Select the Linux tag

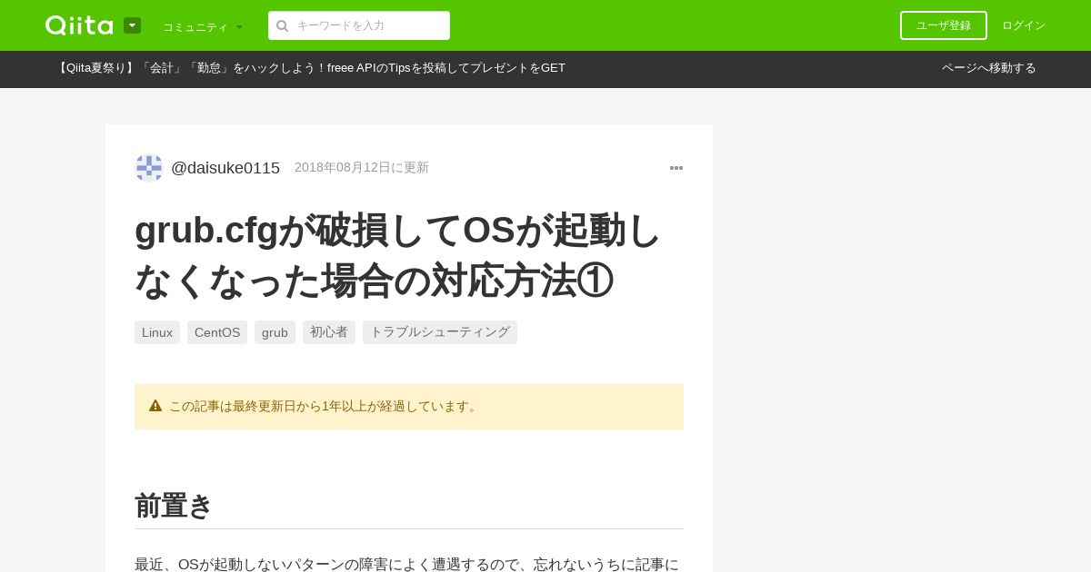click(157, 332)
